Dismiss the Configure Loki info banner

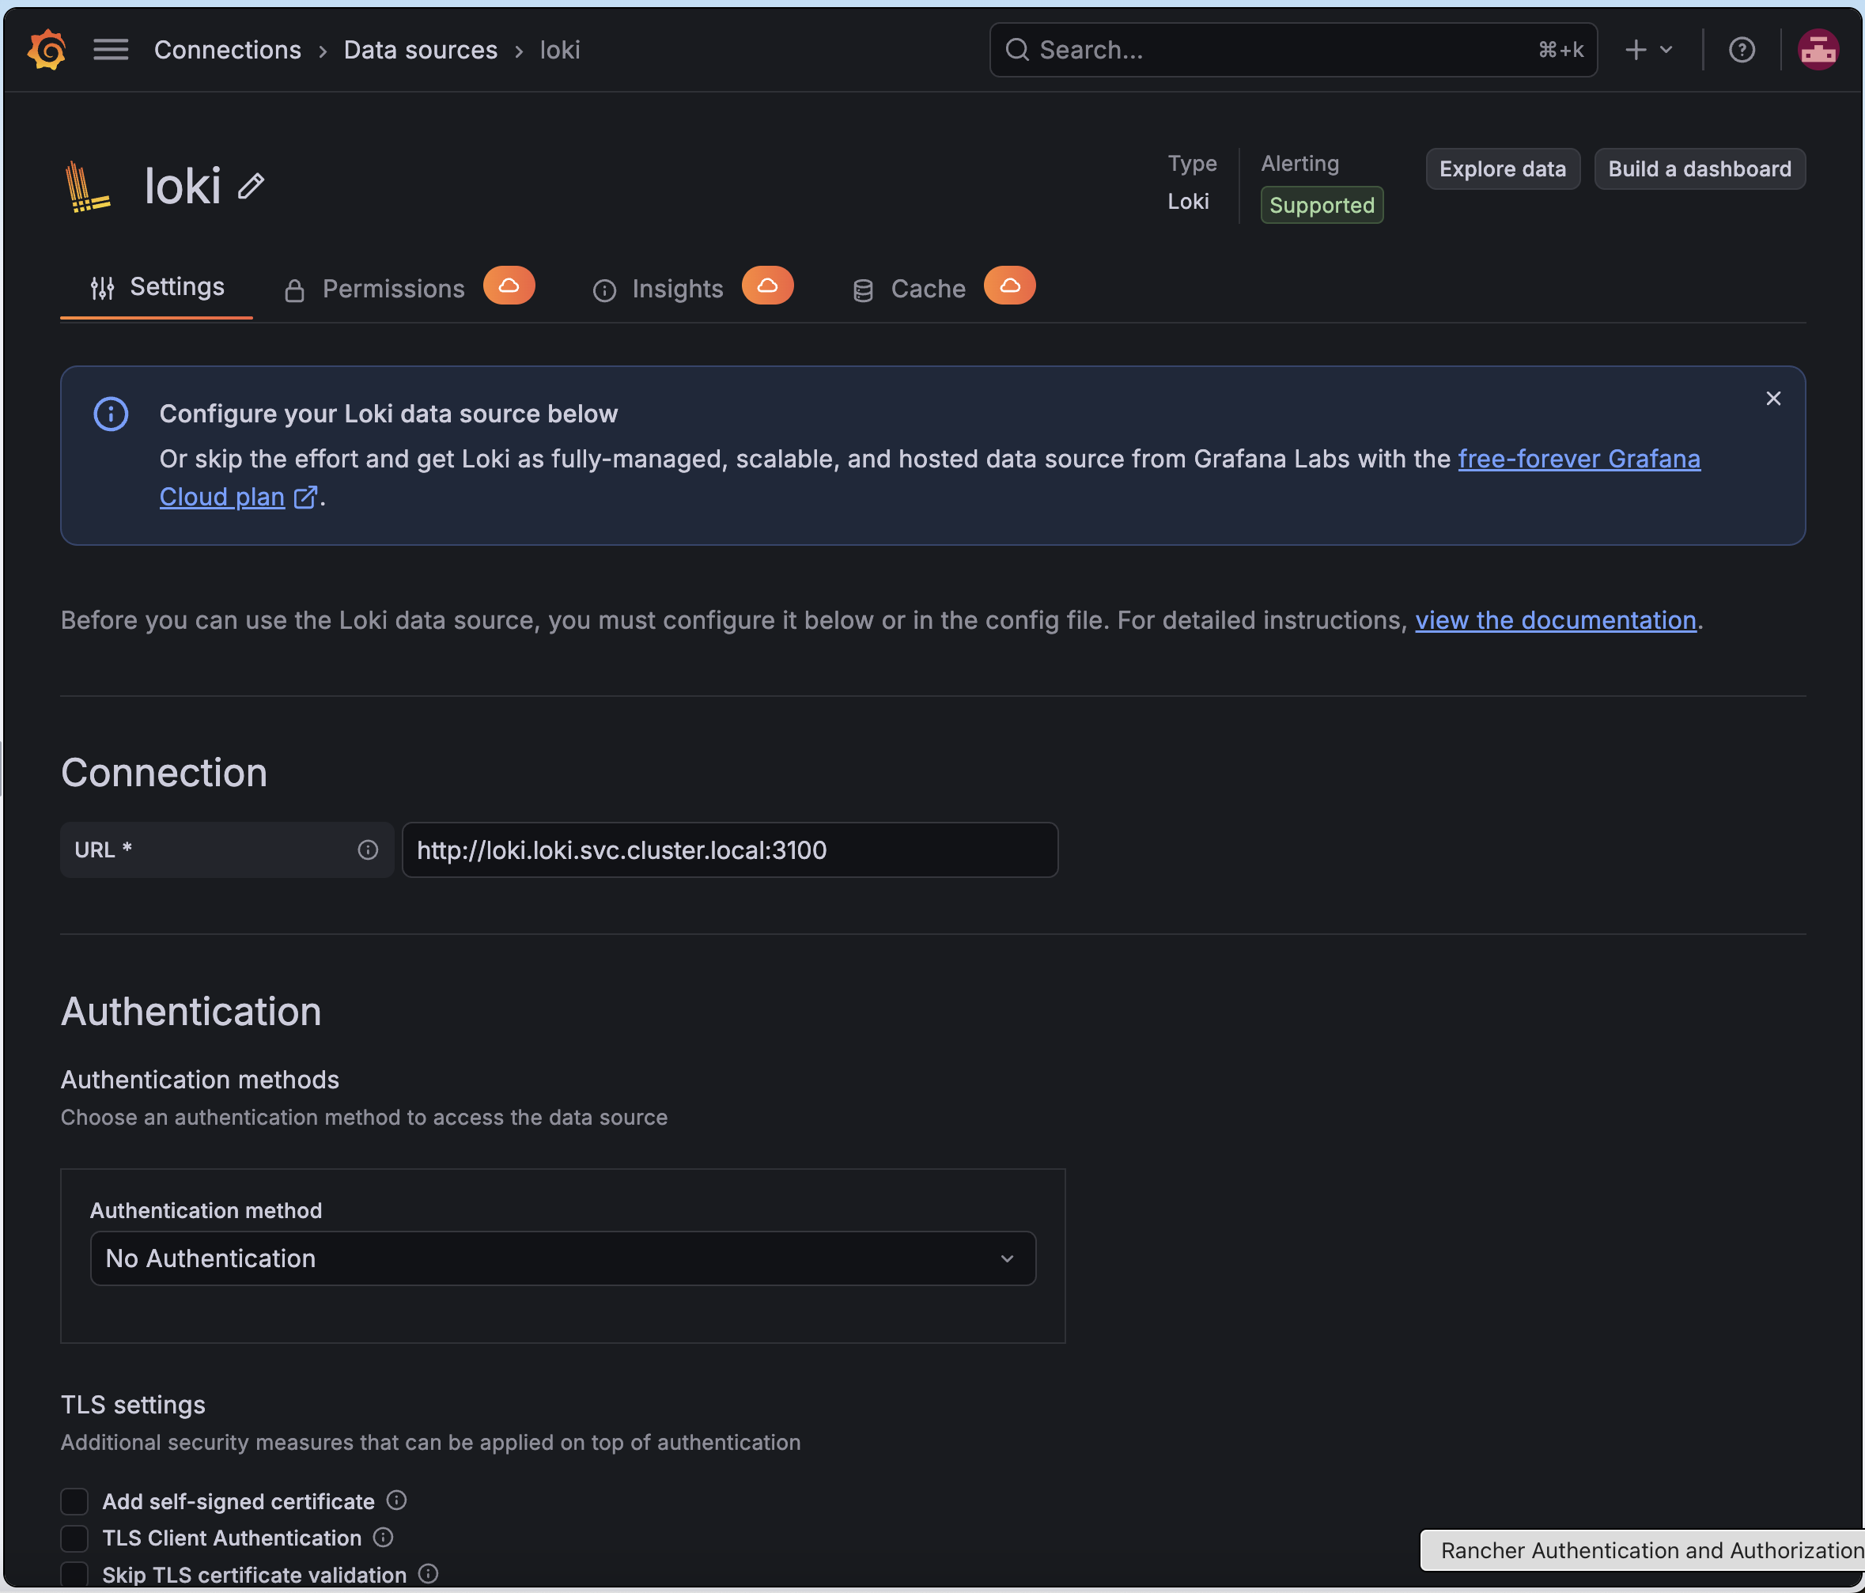click(1773, 399)
